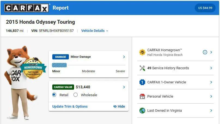Click the 146,837 mi mileage value
The width and height of the screenshot is (220, 124).
pyautogui.click(x=15, y=31)
